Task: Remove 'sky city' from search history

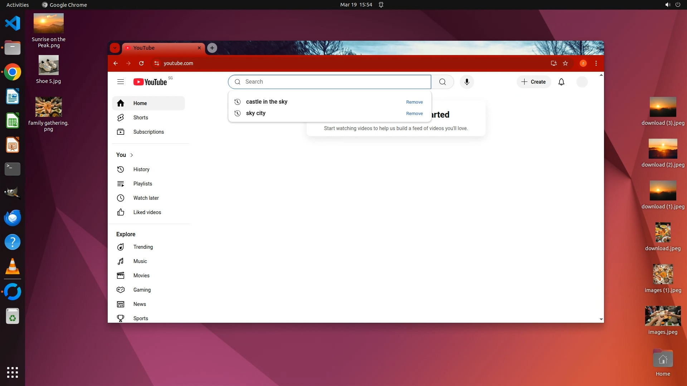Action: (414, 114)
